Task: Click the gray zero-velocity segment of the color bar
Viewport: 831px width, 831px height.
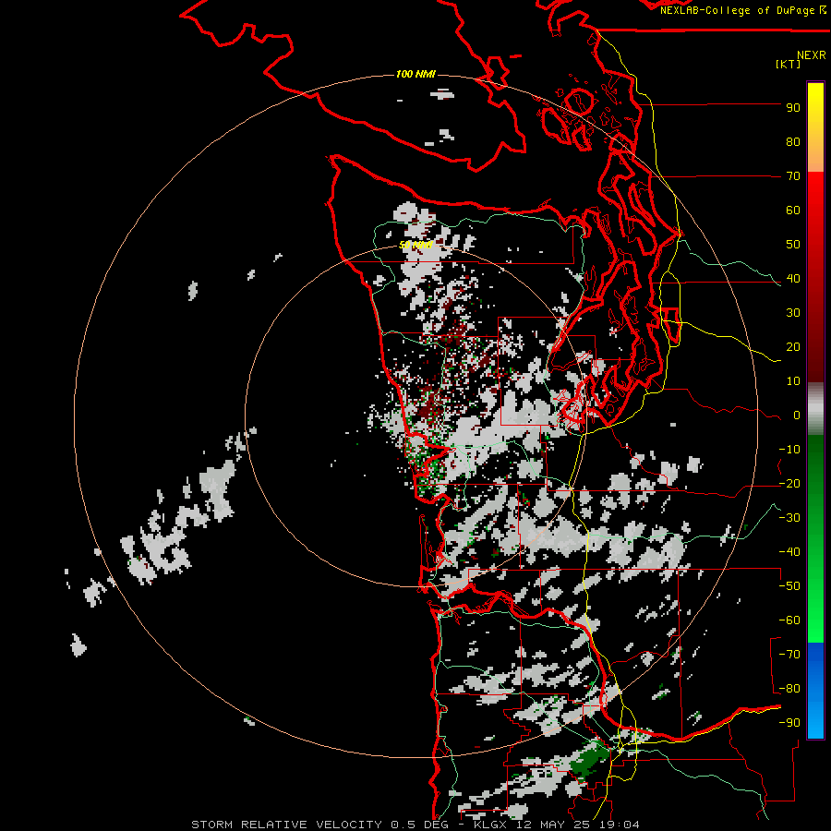Action: 815,409
